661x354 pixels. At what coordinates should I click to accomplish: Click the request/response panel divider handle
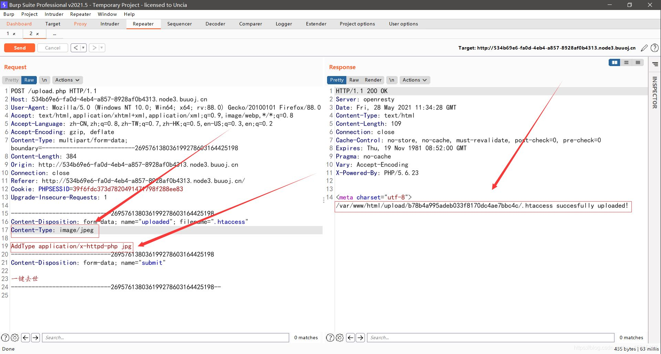[324, 200]
